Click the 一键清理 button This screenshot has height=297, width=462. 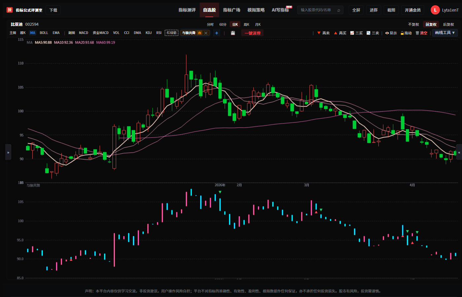[252, 33]
